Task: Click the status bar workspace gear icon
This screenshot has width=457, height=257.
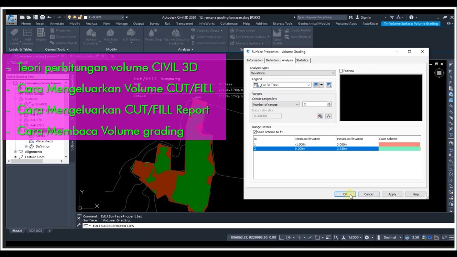Action: pyautogui.click(x=367, y=237)
